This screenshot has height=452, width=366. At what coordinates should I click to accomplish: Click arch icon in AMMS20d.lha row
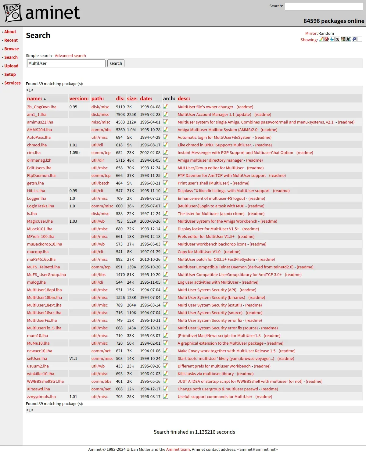click(166, 129)
